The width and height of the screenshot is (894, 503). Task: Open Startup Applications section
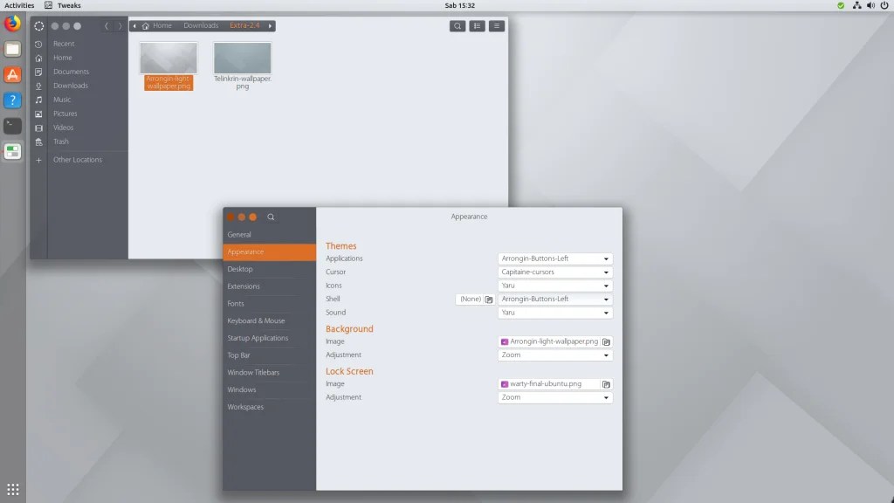point(269,338)
